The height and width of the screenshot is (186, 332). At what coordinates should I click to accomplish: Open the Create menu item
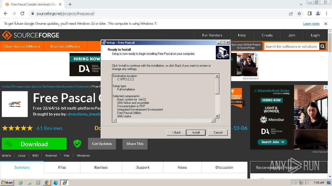click(x=267, y=35)
